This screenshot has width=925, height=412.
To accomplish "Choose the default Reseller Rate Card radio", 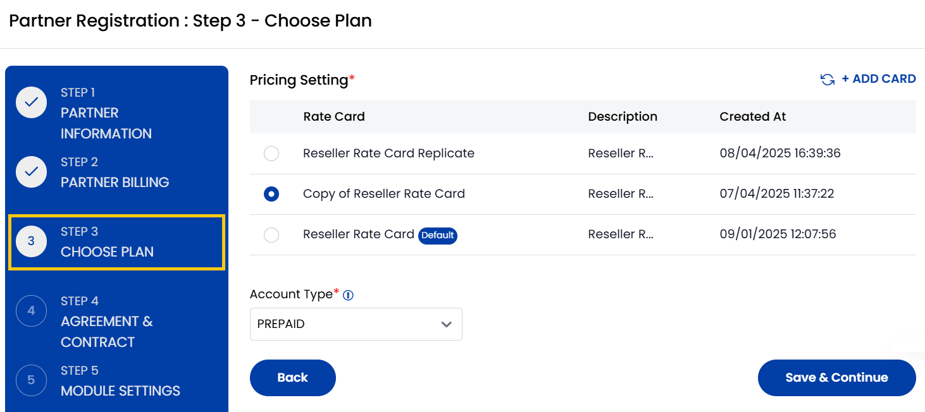I will tap(271, 235).
